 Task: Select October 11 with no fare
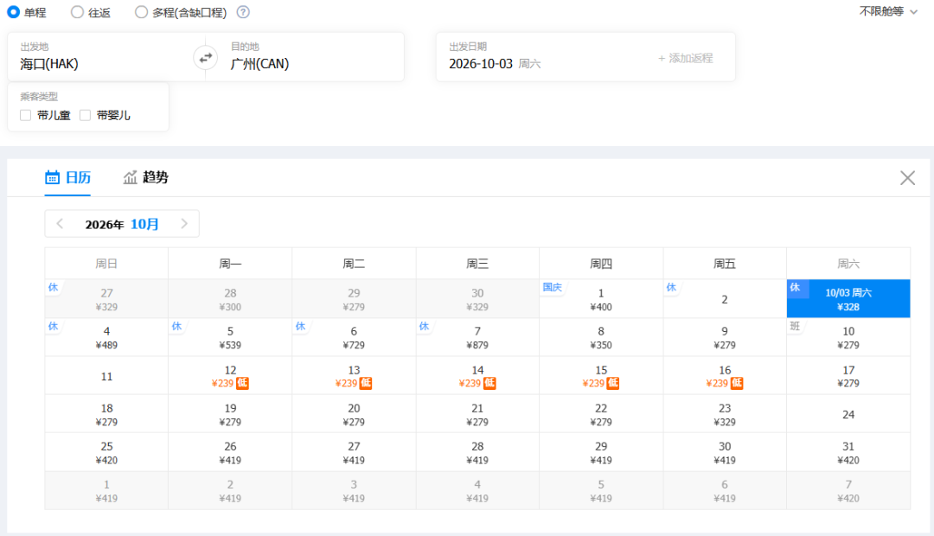[106, 376]
